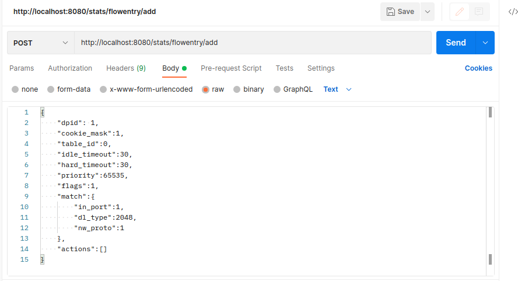Click the request URL input field
The image size is (518, 281).
(251, 43)
